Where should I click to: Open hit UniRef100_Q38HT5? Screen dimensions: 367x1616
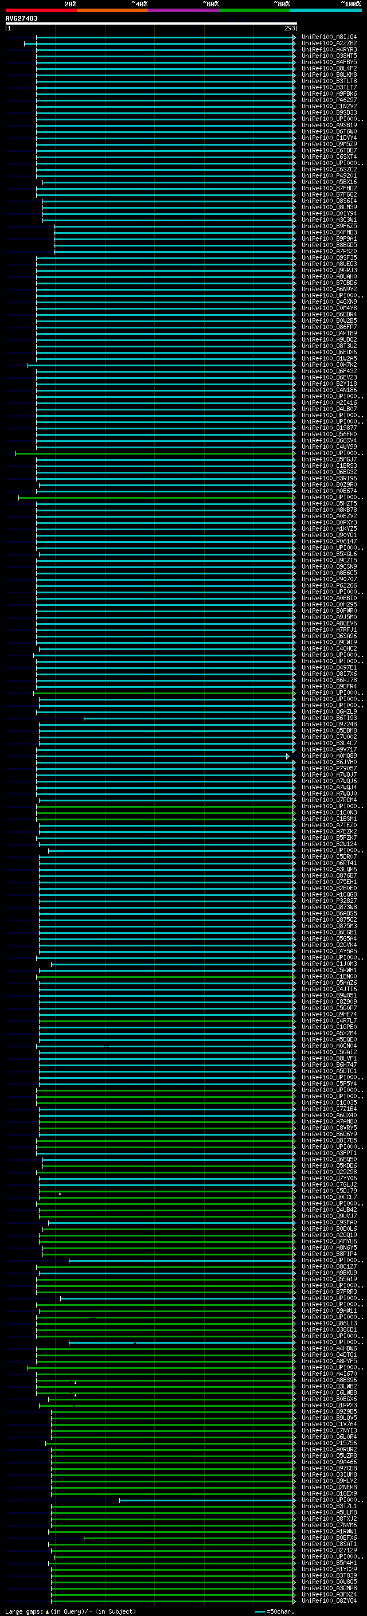pos(329,56)
